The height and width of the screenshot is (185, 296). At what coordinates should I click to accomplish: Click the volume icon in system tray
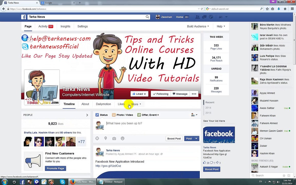tap(278, 182)
